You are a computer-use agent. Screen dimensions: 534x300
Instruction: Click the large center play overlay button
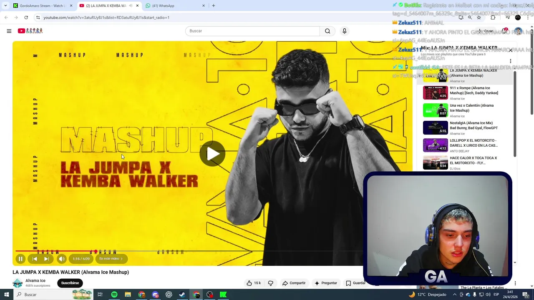click(x=212, y=154)
